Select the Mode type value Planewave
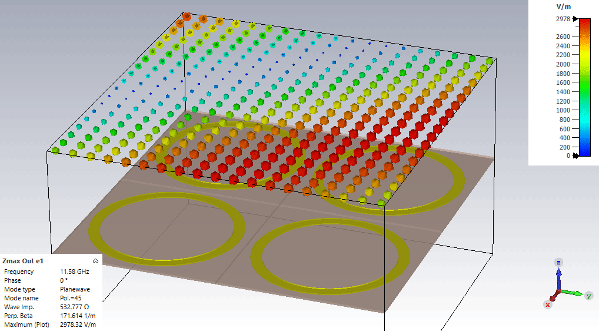Screen dimensions: 599x331 tap(75, 289)
